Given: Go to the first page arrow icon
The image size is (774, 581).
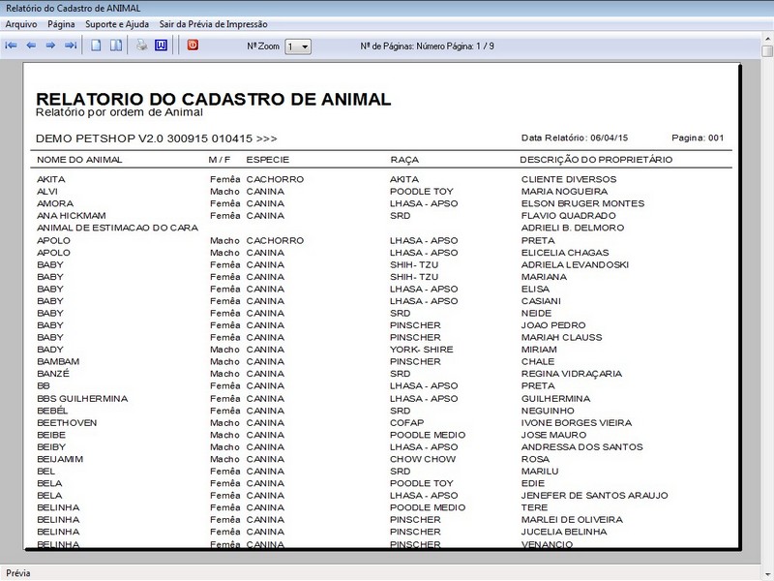Looking at the screenshot, I should pos(11,46).
